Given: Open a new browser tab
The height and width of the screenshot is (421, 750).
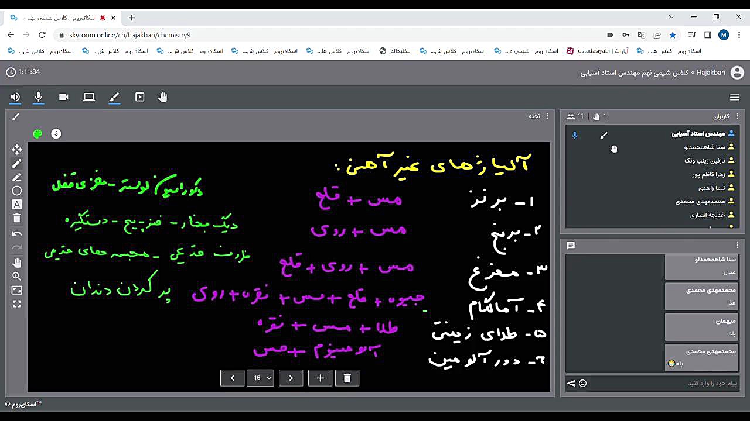Looking at the screenshot, I should point(132,18).
